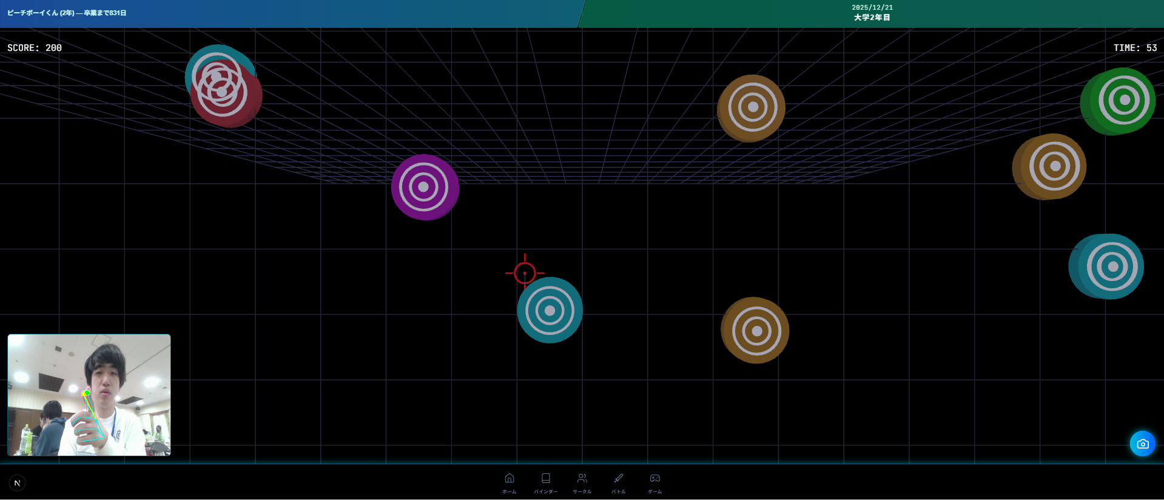Switch to the ゲーム tab
Image resolution: width=1164 pixels, height=500 pixels.
pos(654,483)
